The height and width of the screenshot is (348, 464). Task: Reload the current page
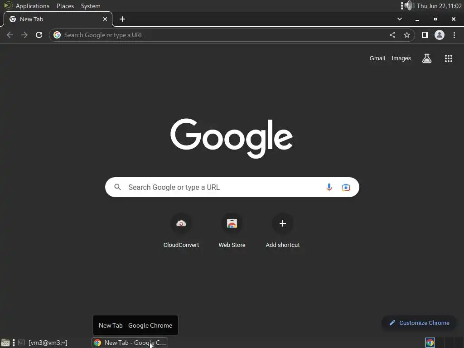[x=39, y=35]
